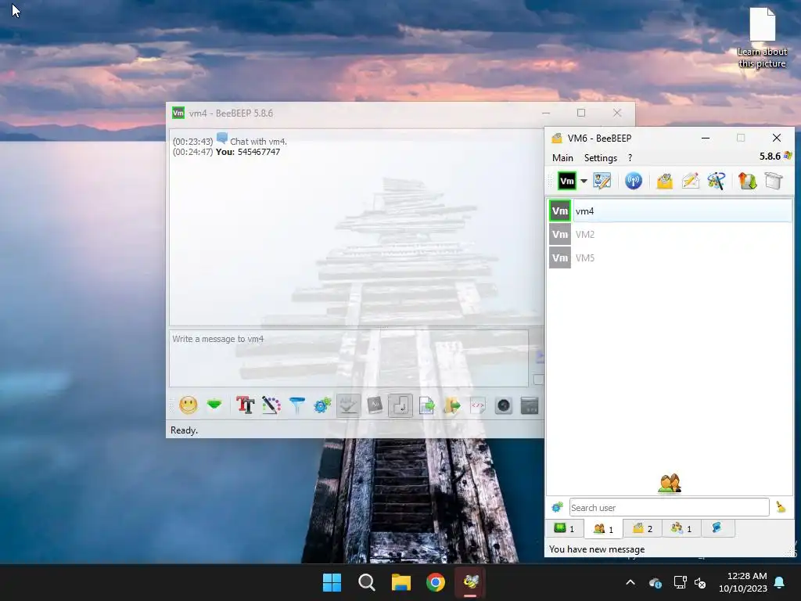This screenshot has height=601, width=801.
Task: Click the gear icon left of Search user
Action: 557,507
